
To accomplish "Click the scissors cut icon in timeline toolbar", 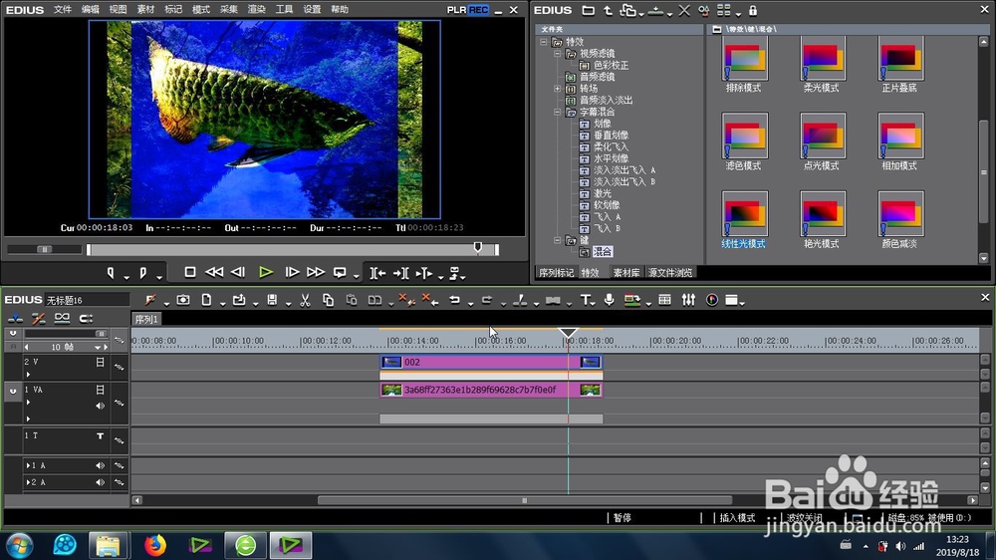I will tap(305, 300).
